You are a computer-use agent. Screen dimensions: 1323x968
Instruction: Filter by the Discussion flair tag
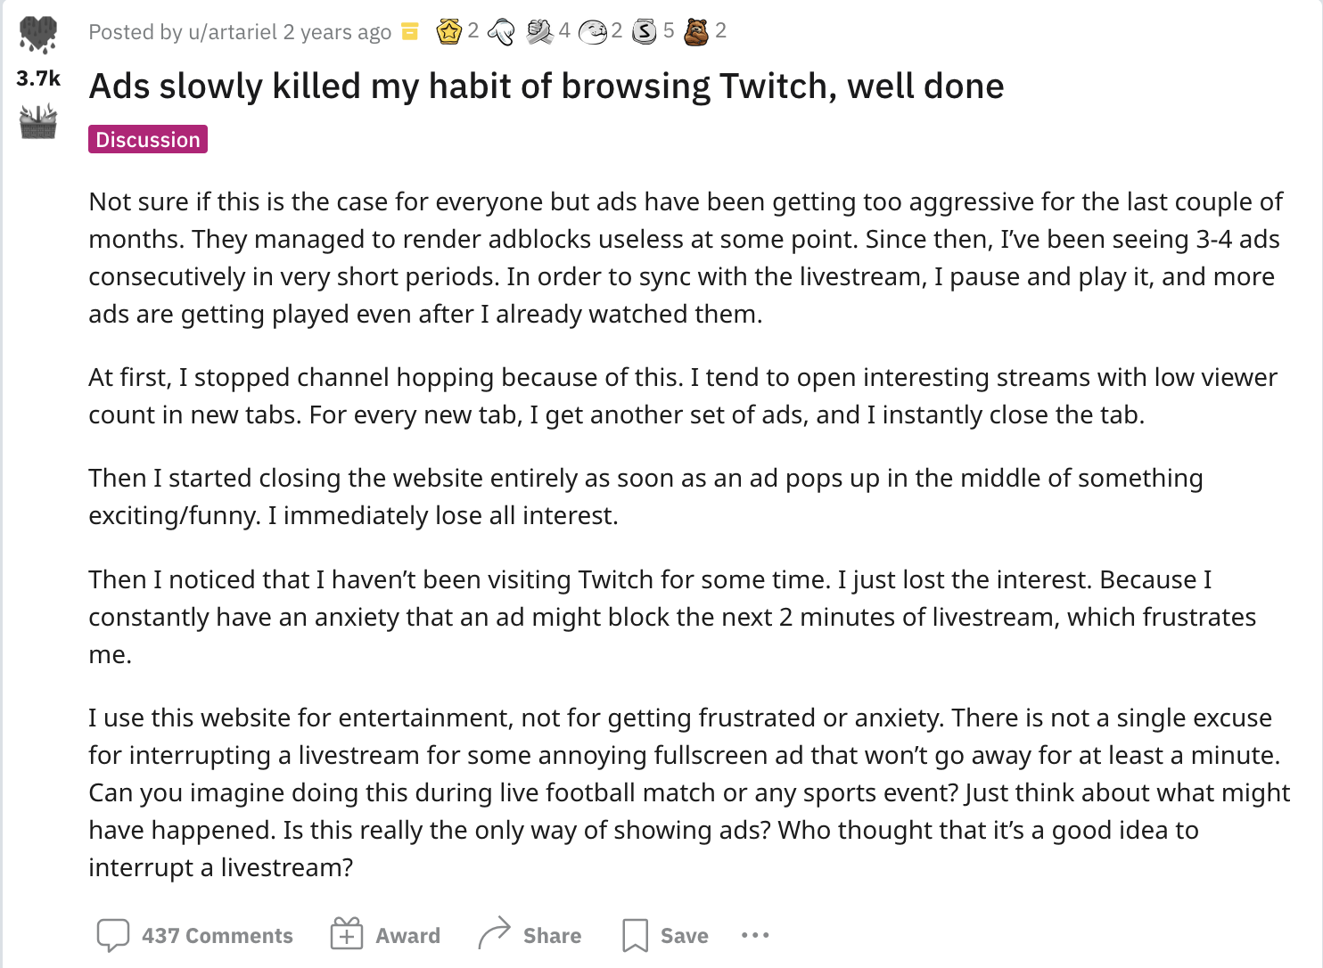click(148, 139)
